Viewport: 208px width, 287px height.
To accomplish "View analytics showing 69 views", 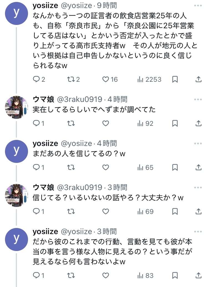I will pyautogui.click(x=146, y=212).
